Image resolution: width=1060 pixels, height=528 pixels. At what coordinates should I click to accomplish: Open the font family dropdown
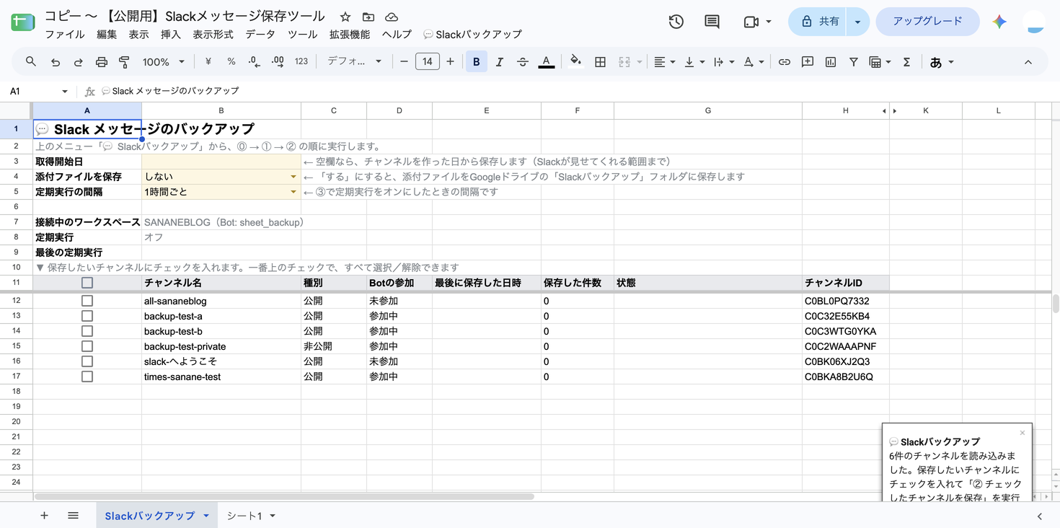[354, 62]
